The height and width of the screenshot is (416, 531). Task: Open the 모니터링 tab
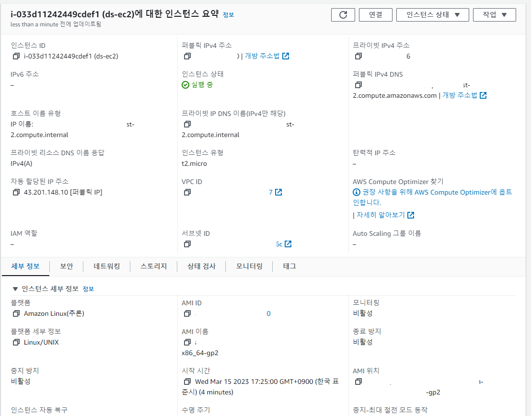[x=249, y=266]
